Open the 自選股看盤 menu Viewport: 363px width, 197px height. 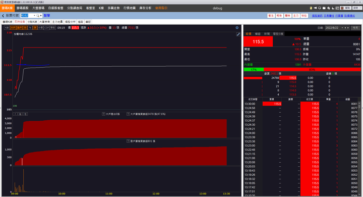pos(56,8)
